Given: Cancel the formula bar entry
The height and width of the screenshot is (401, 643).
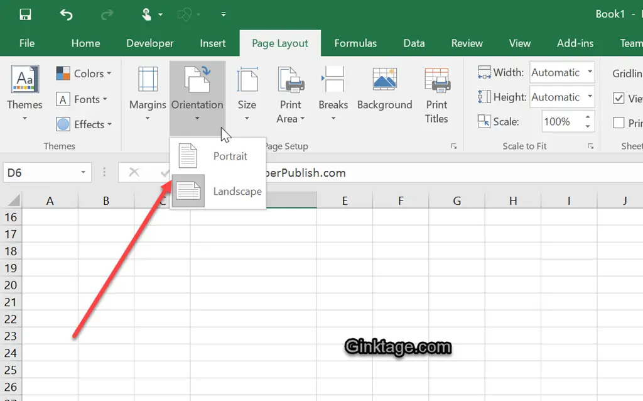Looking at the screenshot, I should (x=134, y=172).
